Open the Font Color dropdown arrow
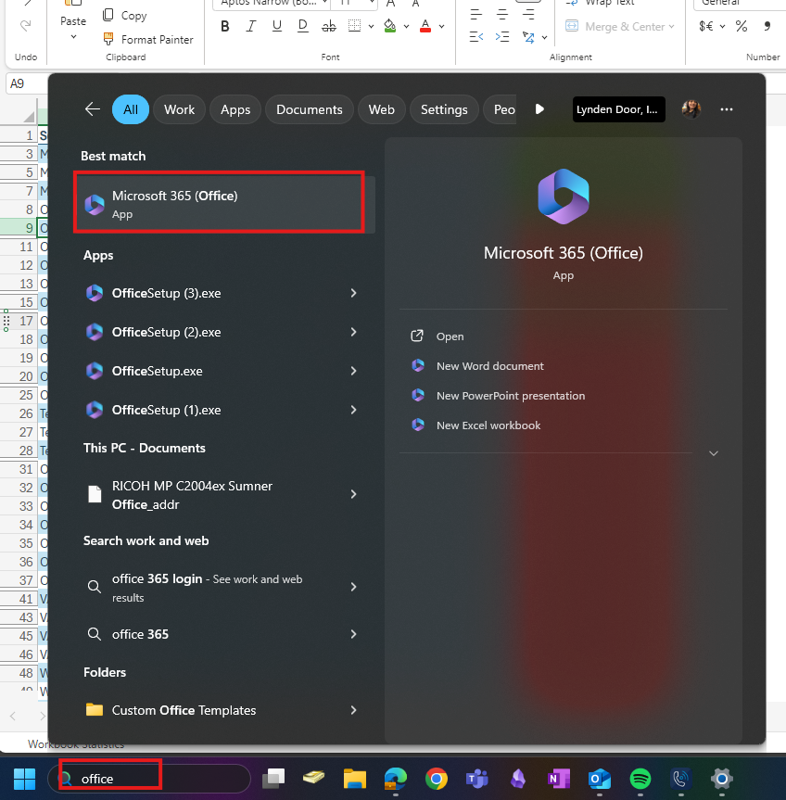The width and height of the screenshot is (786, 800). click(x=442, y=26)
